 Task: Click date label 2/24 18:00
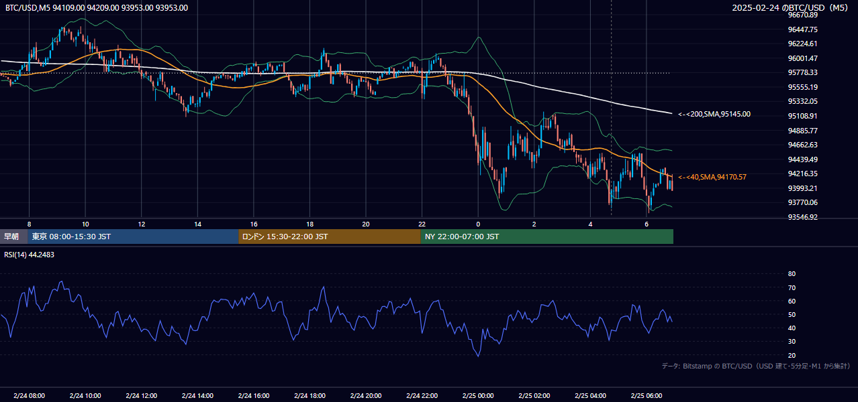[309, 395]
